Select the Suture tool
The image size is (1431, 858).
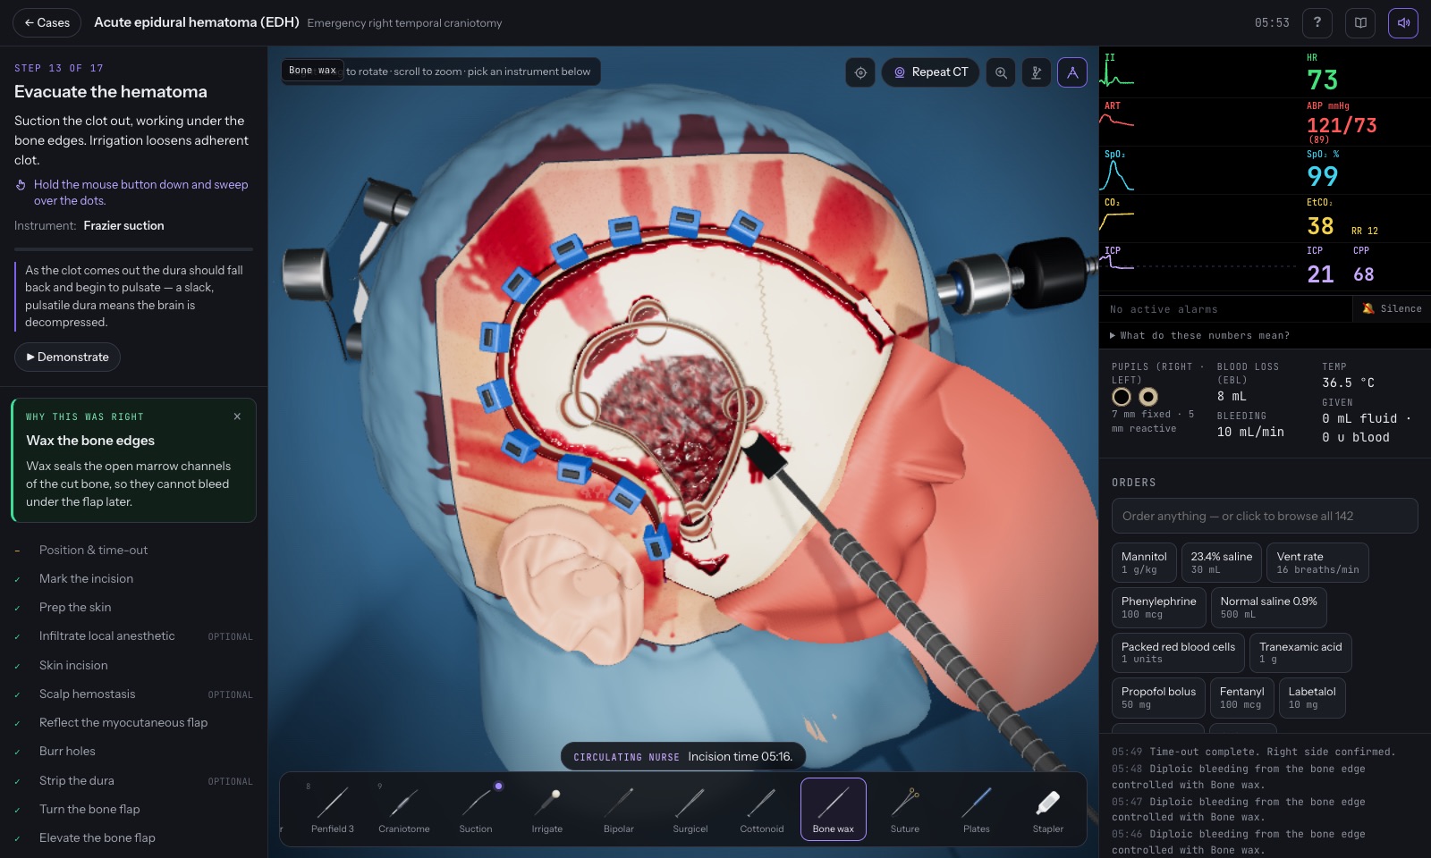[x=905, y=810]
